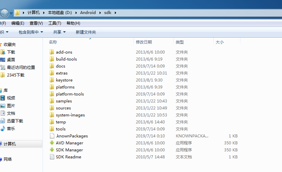Screen dimensions: 282x172
Task: Click the 新建文件夹 button
Action: pos(86,32)
